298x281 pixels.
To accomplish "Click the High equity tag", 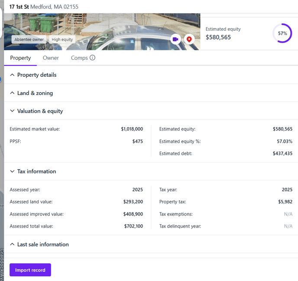I will click(x=62, y=39).
